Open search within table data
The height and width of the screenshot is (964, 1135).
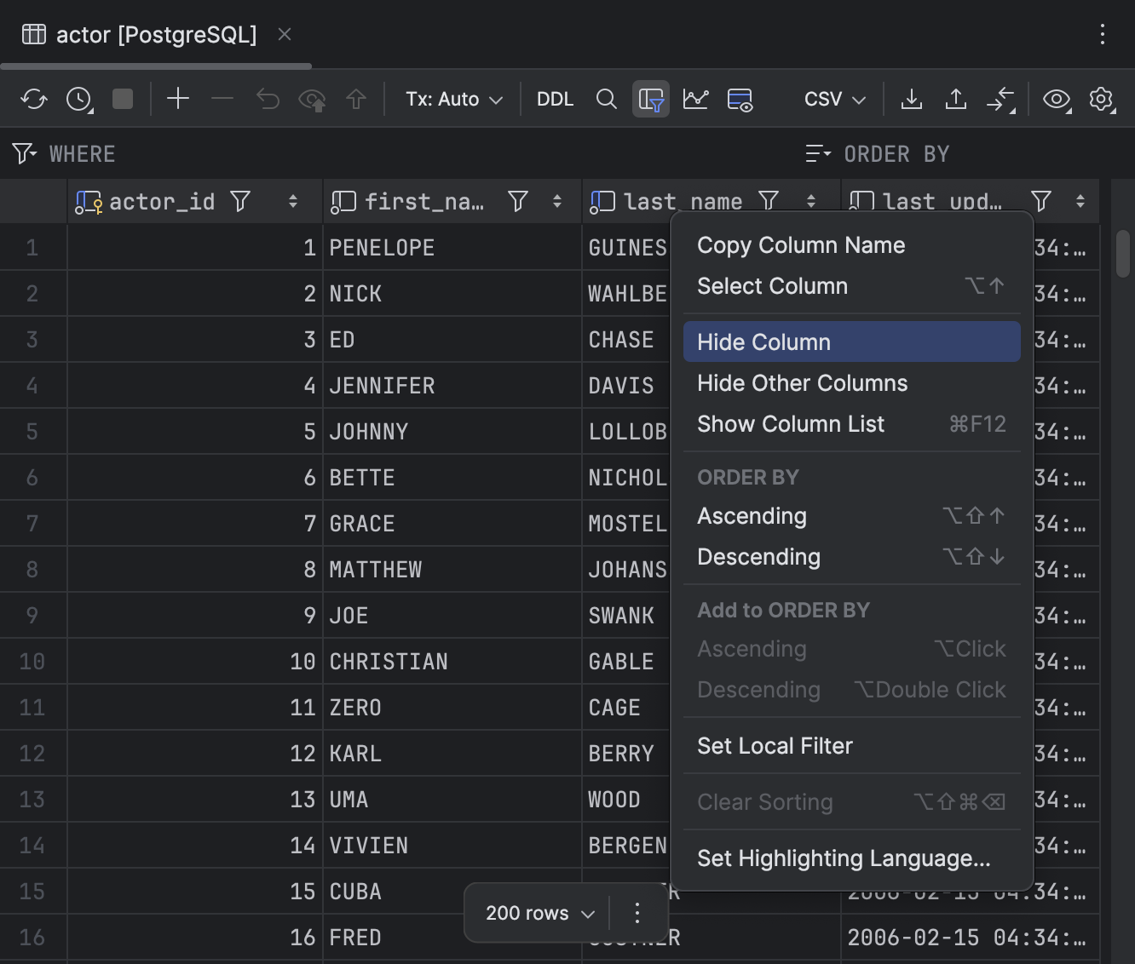tap(607, 99)
